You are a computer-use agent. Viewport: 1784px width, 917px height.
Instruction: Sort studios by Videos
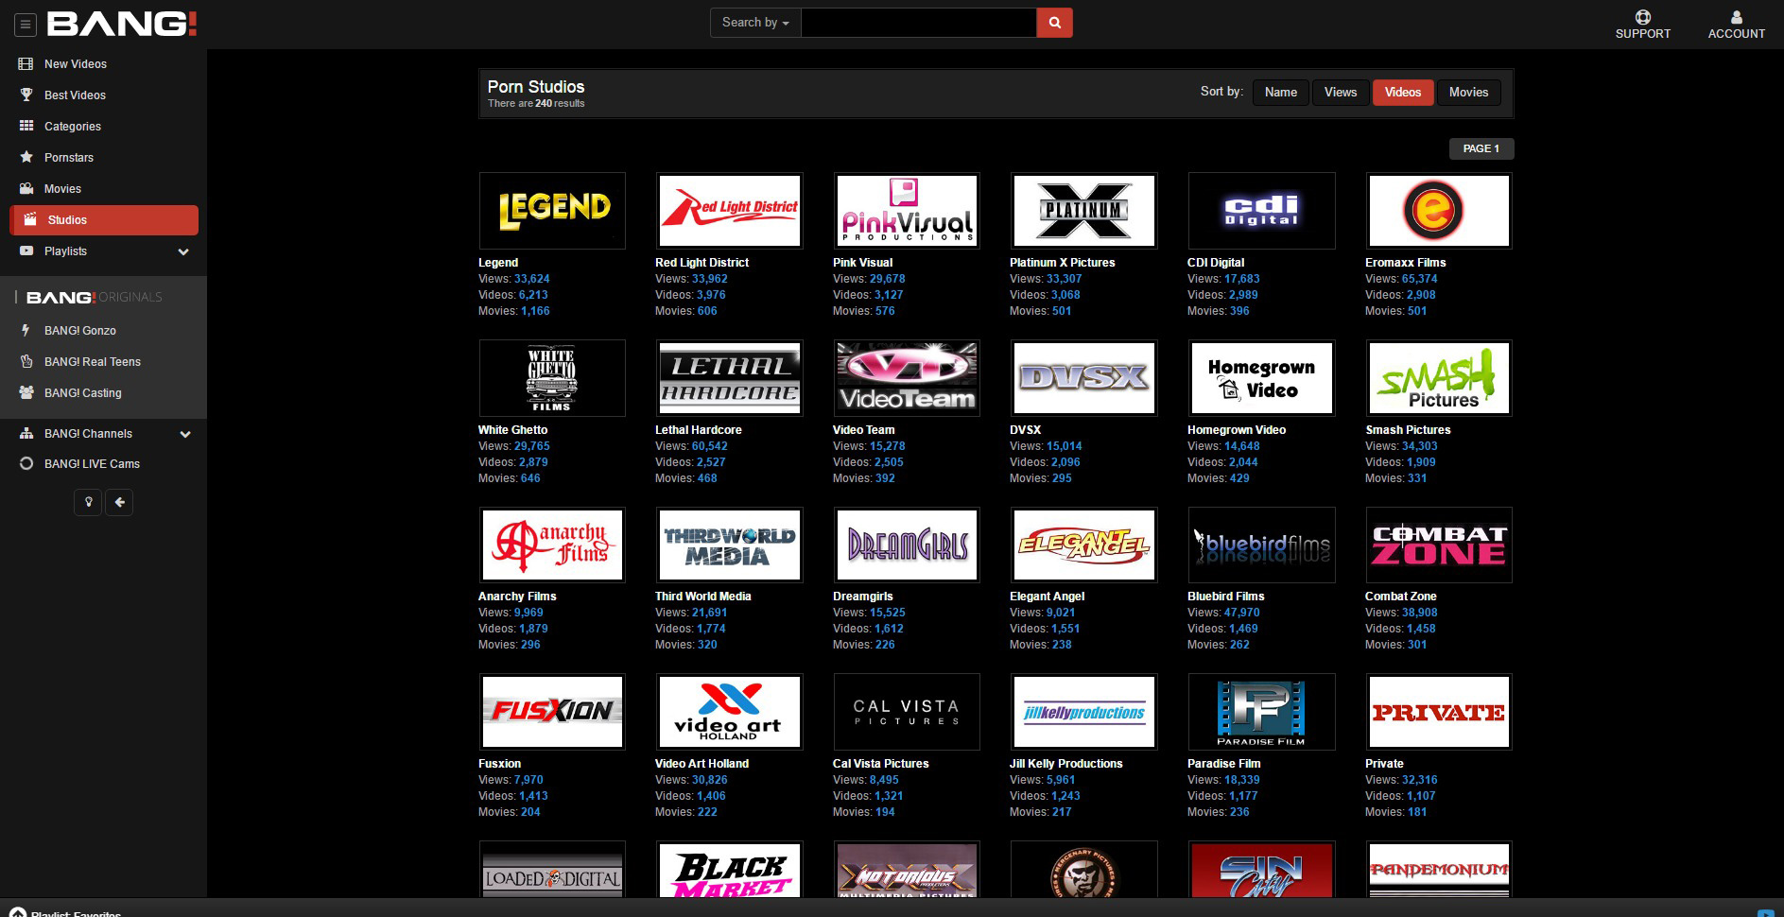(1403, 92)
